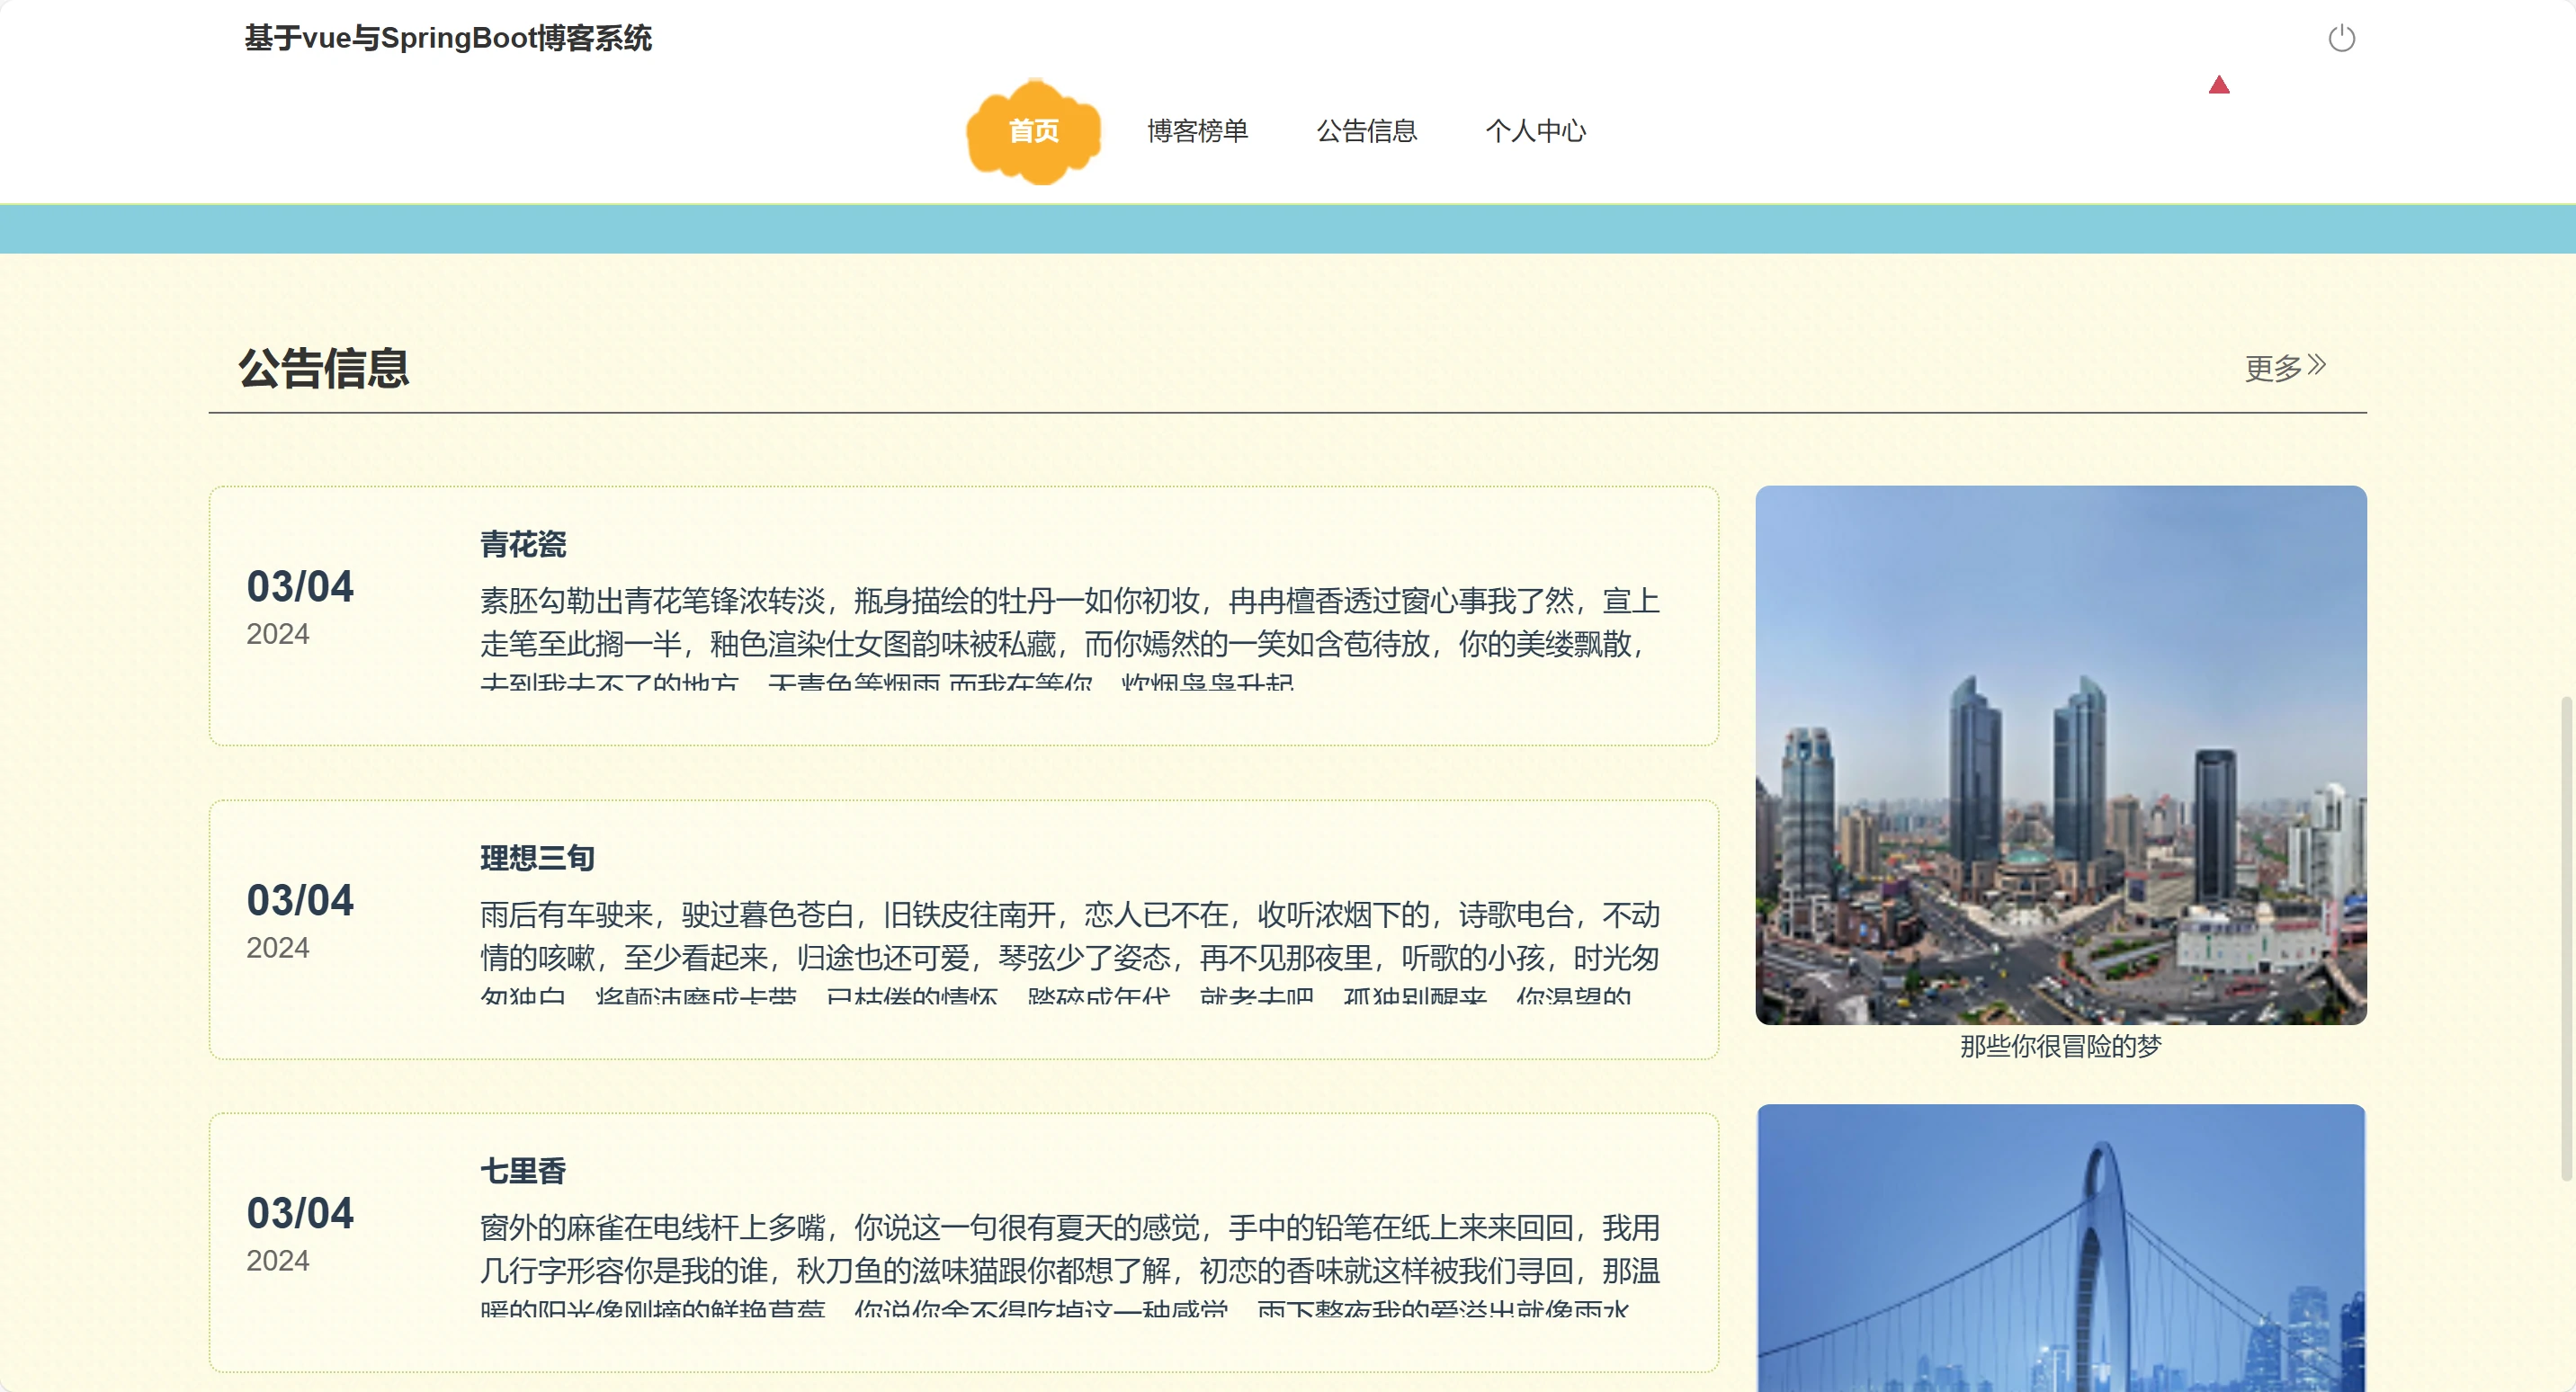This screenshot has width=2576, height=1392.
Task: Open the 青花瓷 announcement title
Action: [523, 544]
